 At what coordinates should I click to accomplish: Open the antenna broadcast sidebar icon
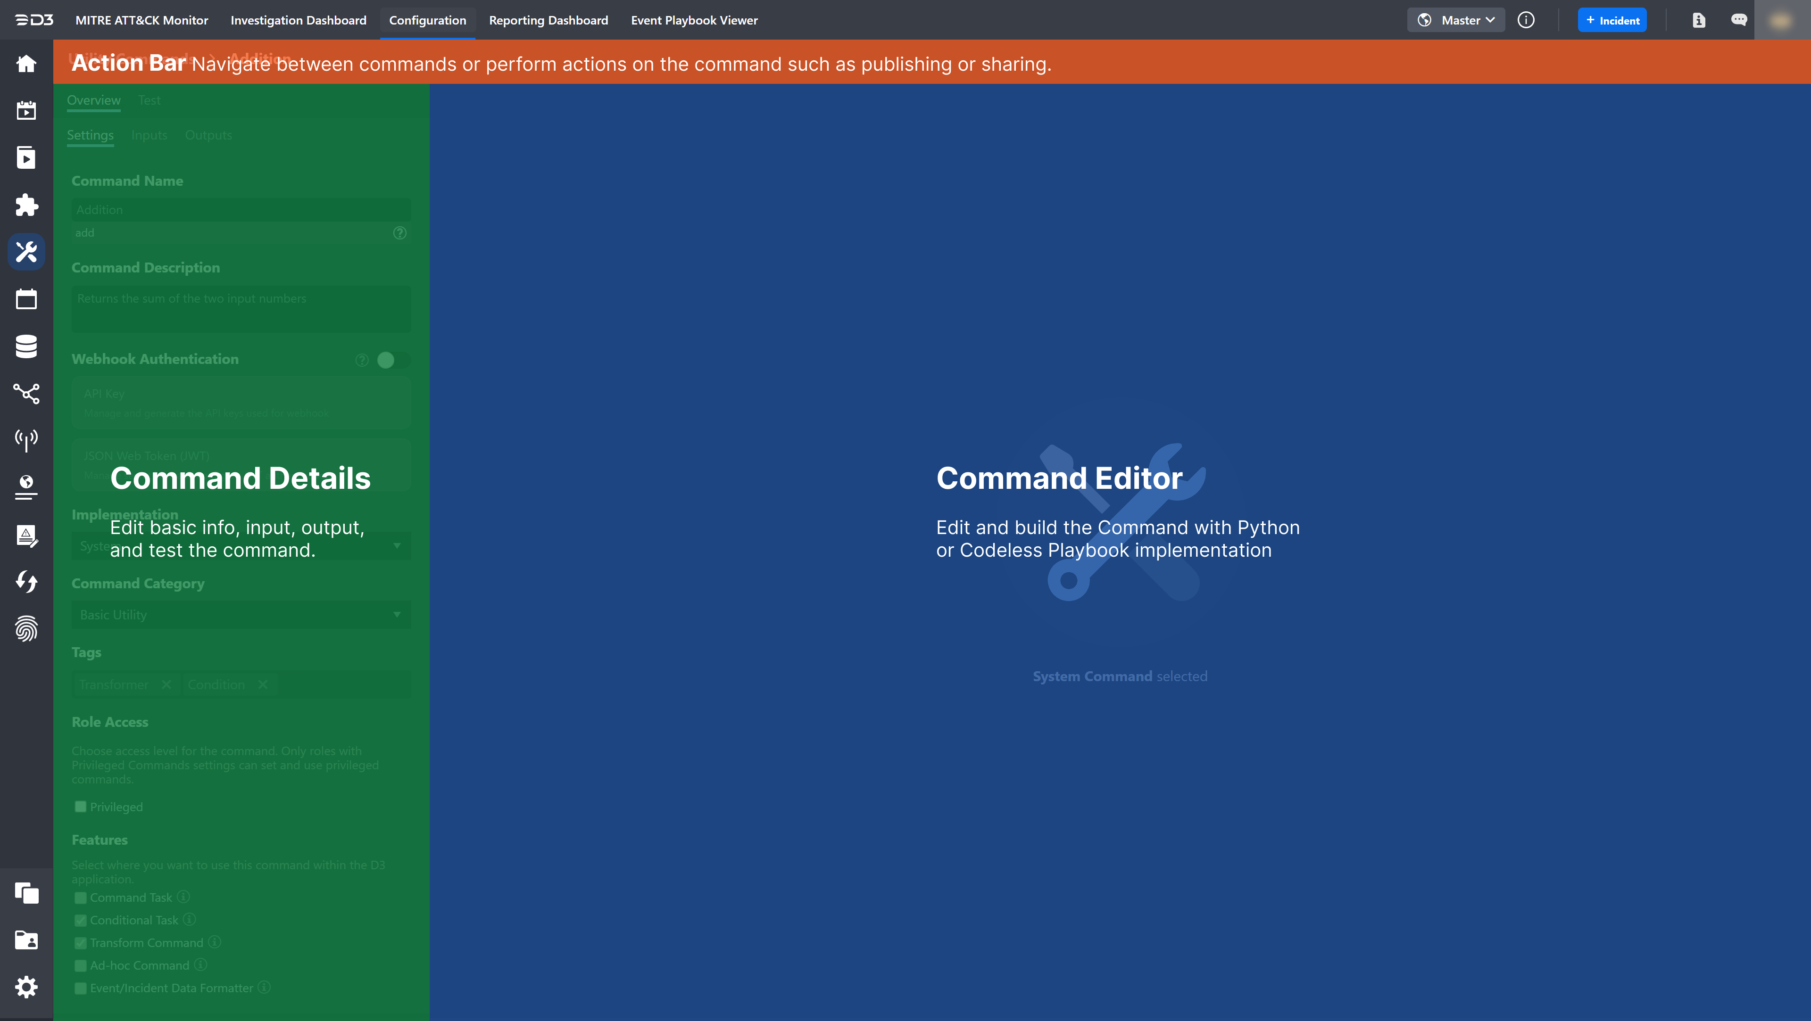(x=26, y=440)
